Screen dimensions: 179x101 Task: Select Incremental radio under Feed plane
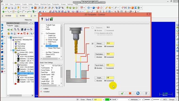[x=105, y=57]
